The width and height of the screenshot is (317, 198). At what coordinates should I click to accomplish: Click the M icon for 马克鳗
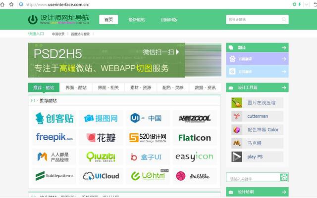pyautogui.click(x=237, y=143)
